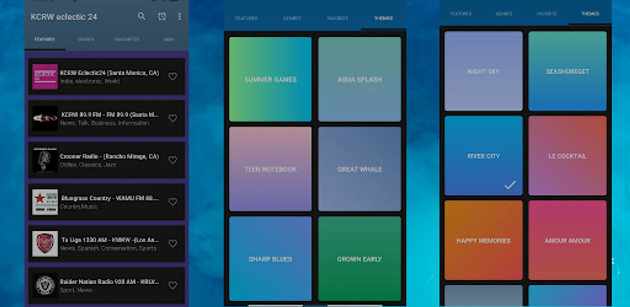
Task: Add Crooner Radio to favorites via heart
Action: pyautogui.click(x=173, y=160)
